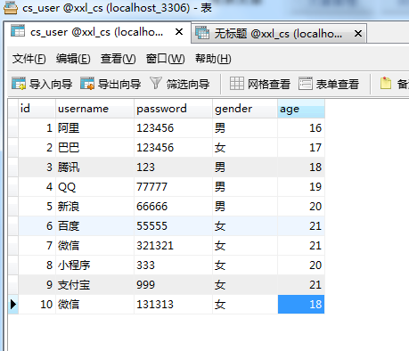The height and width of the screenshot is (351, 409).
Task: Close the 无标题 tab
Action: [x=358, y=34]
